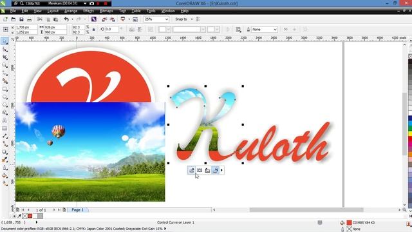
Task: Select the Shape tool in toolbox
Action: coord(5,50)
